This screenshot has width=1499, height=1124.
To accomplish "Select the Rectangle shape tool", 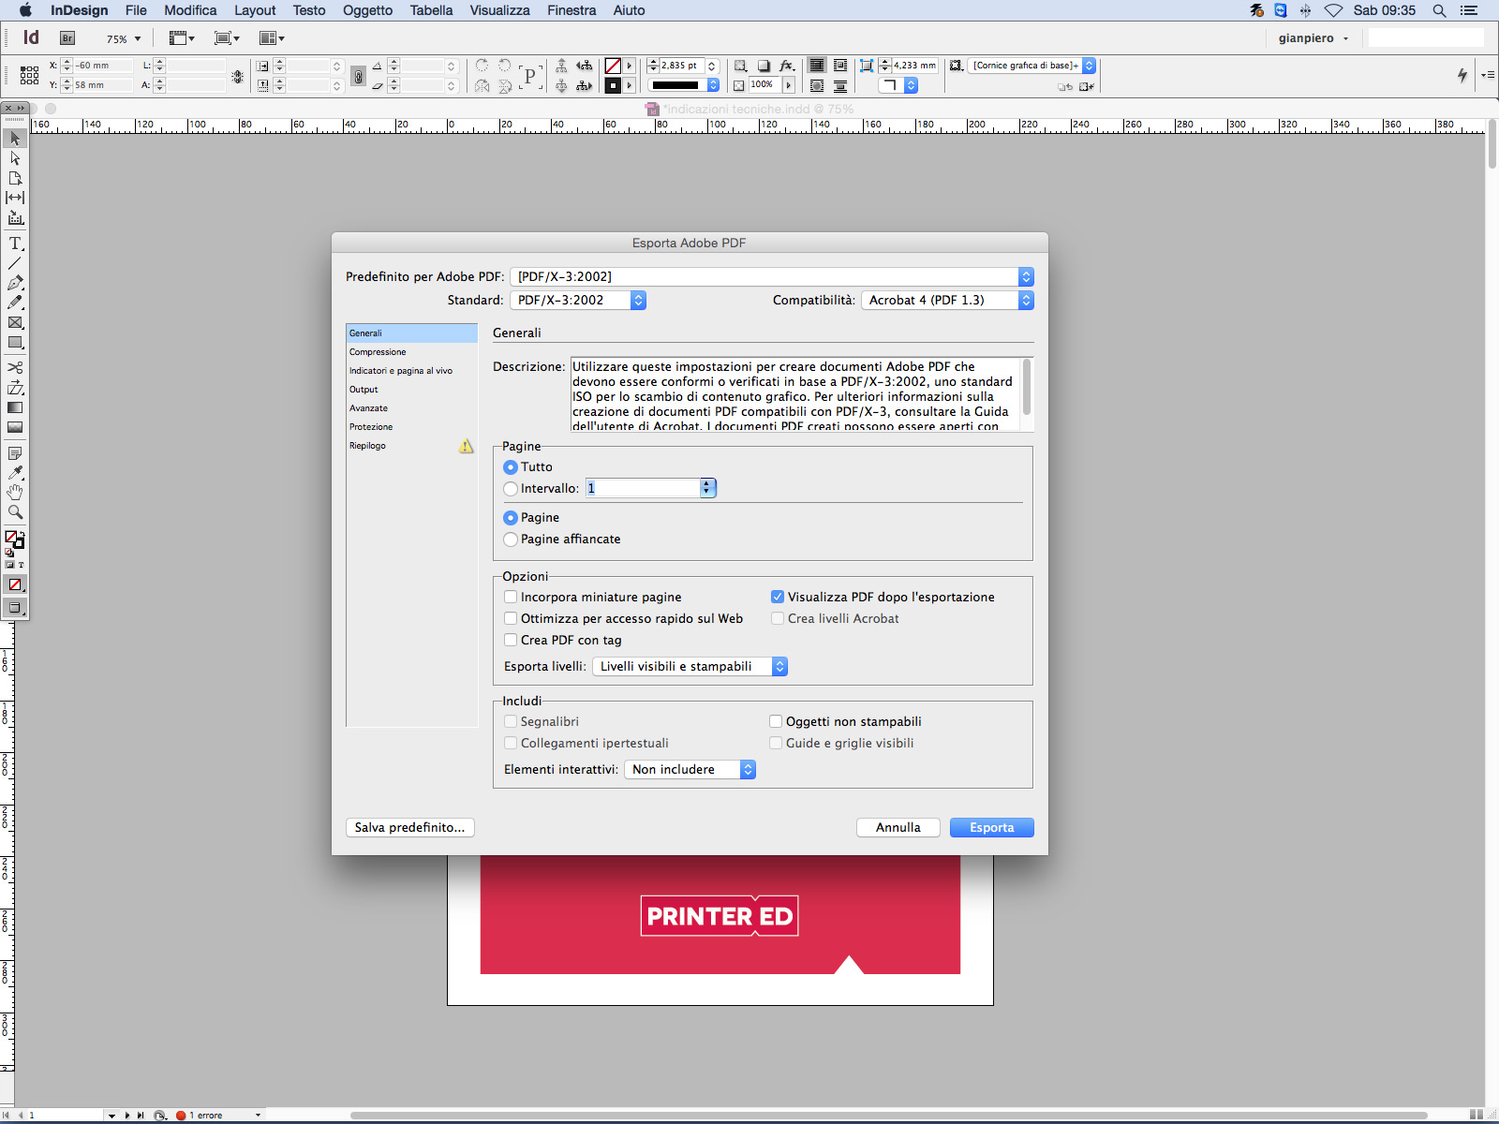I will point(15,342).
